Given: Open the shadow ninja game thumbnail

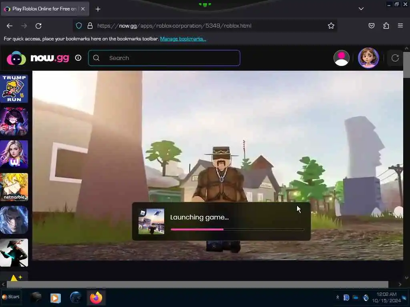Looking at the screenshot, I should [x=14, y=253].
